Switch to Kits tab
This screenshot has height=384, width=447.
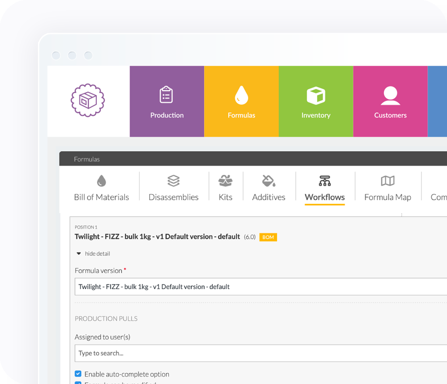[225, 197]
